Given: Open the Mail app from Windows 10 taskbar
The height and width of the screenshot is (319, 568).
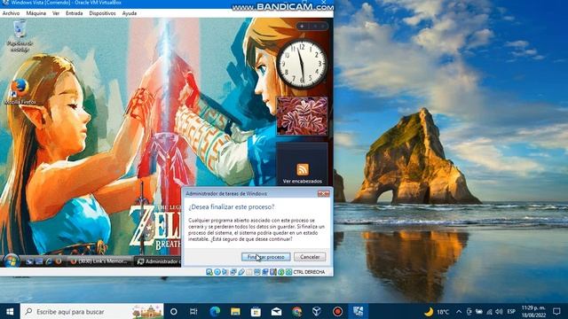Looking at the screenshot, I should 276,311.
